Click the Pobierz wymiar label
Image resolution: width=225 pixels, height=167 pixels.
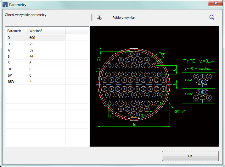point(124,18)
